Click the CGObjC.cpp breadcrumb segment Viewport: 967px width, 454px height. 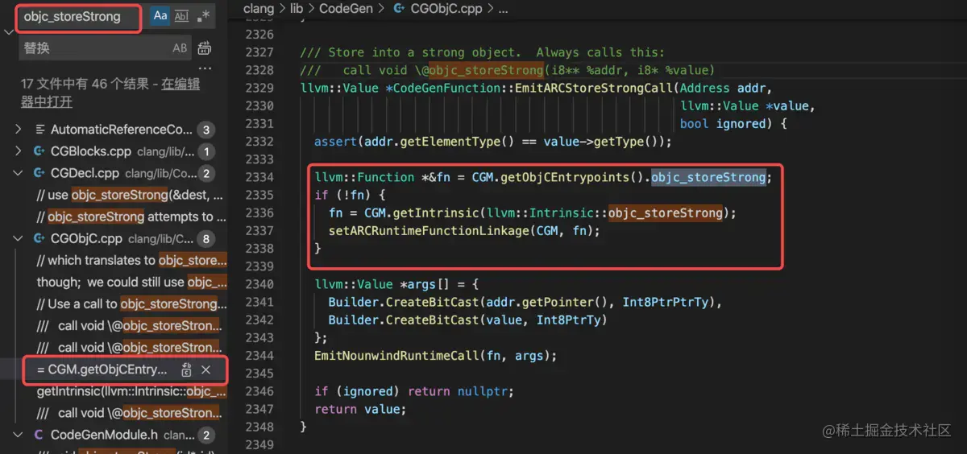[x=447, y=9]
